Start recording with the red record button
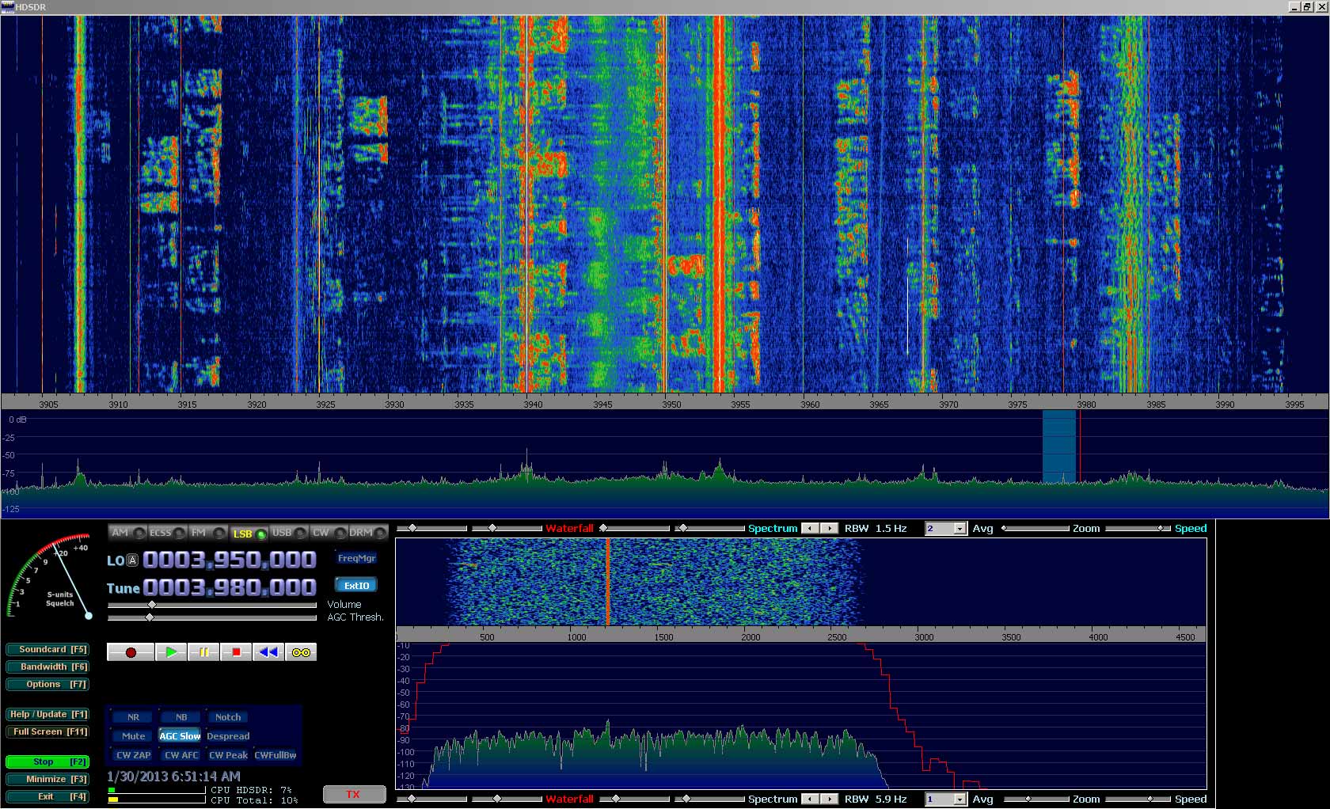This screenshot has height=809, width=1330. pos(131,652)
